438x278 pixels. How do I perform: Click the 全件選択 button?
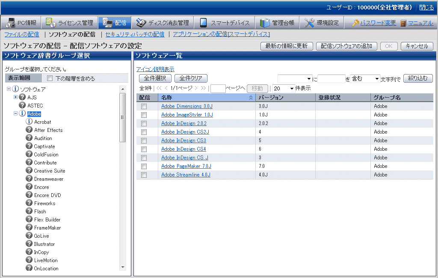(x=155, y=78)
